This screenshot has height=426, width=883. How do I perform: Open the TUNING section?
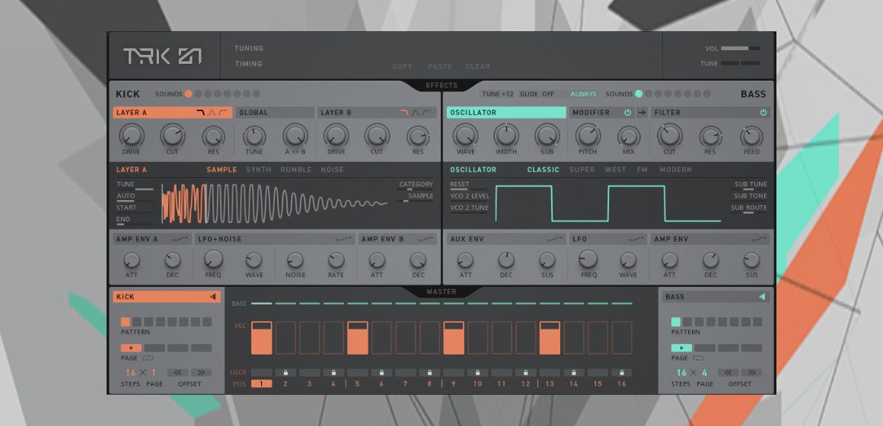point(249,49)
